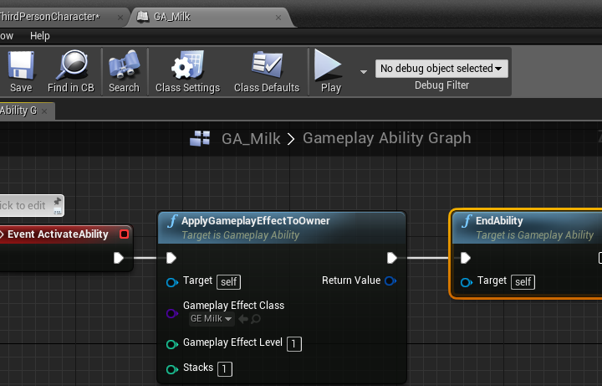Close the Gameplay Ability Graph tab
602x386 pixels.
(44, 111)
